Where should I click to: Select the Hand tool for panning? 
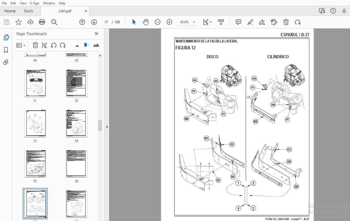pos(146,22)
